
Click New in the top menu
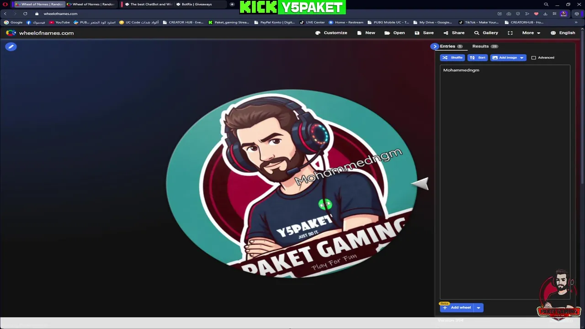tap(366, 33)
